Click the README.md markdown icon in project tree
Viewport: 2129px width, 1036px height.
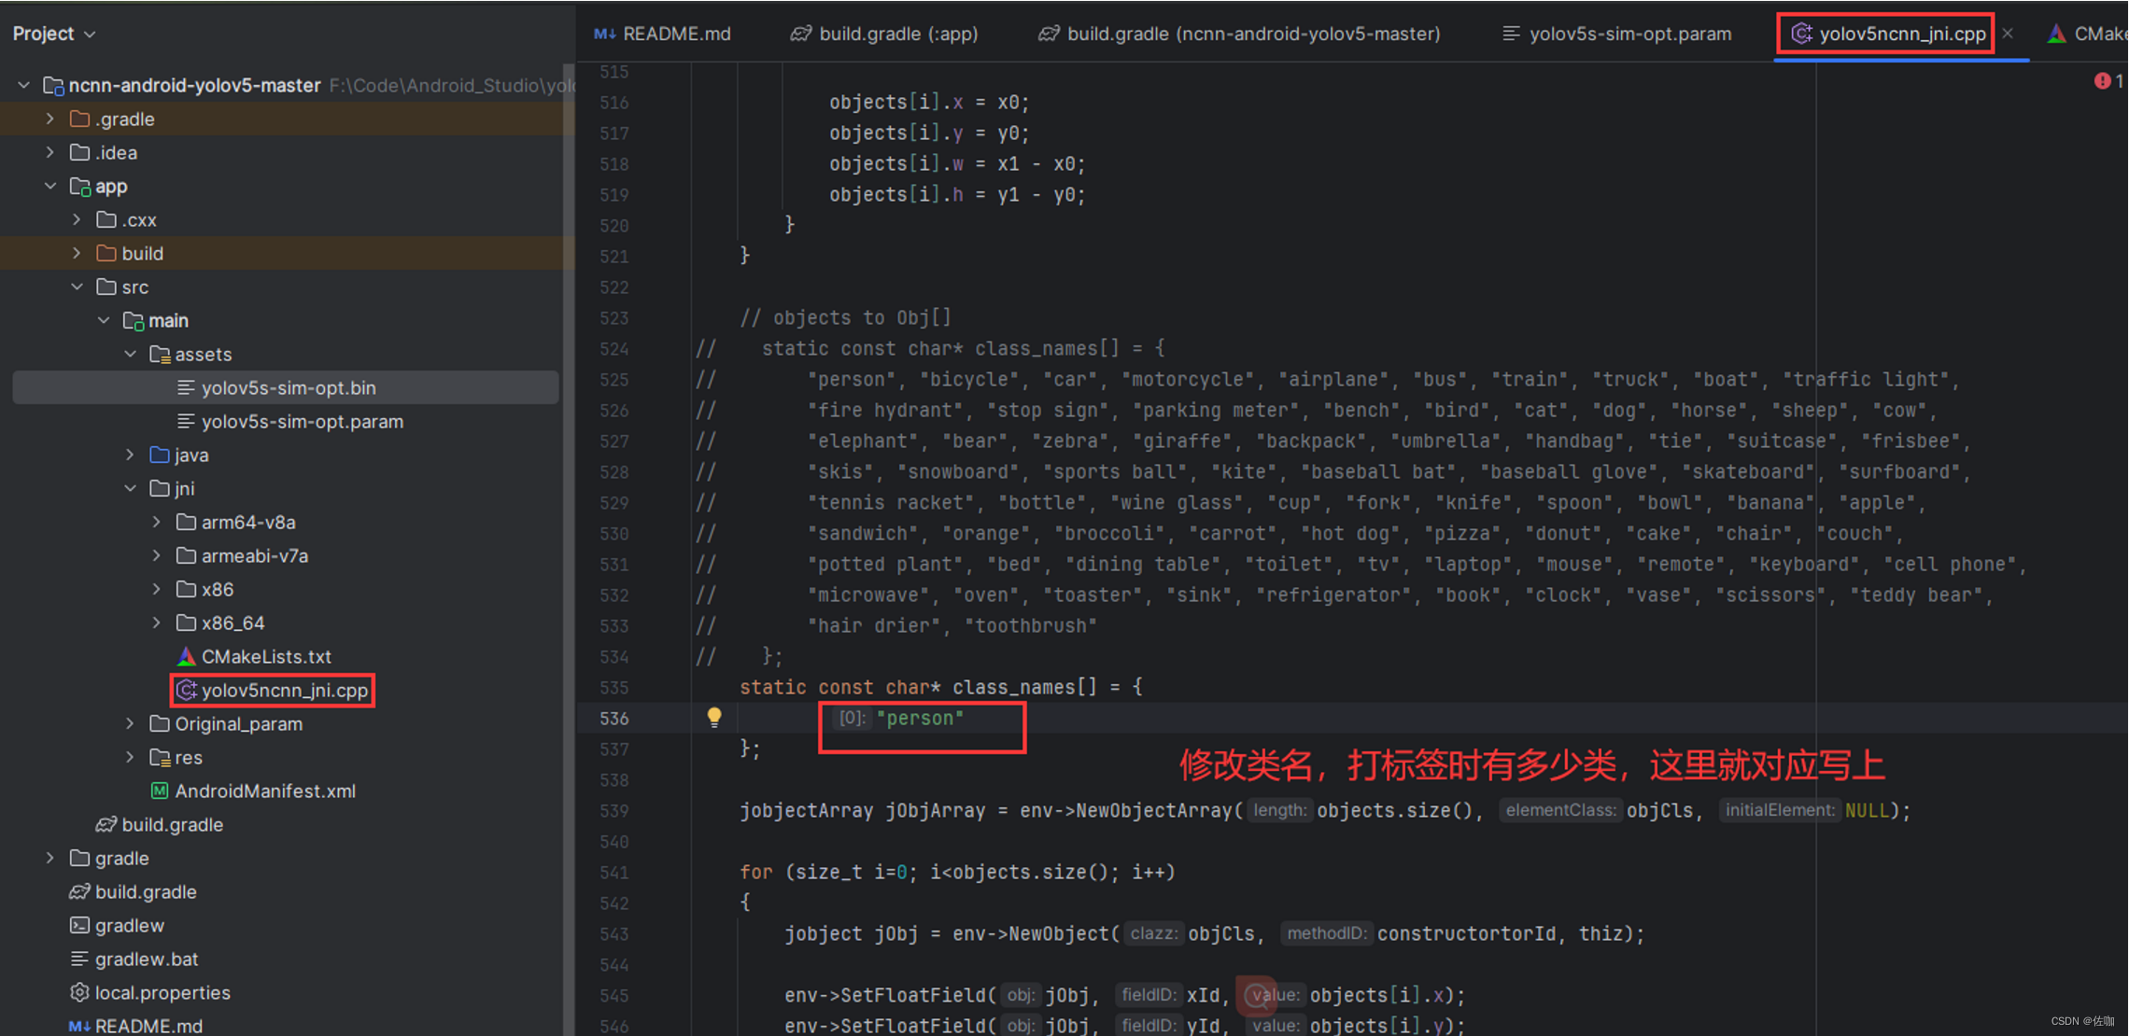[79, 1026]
